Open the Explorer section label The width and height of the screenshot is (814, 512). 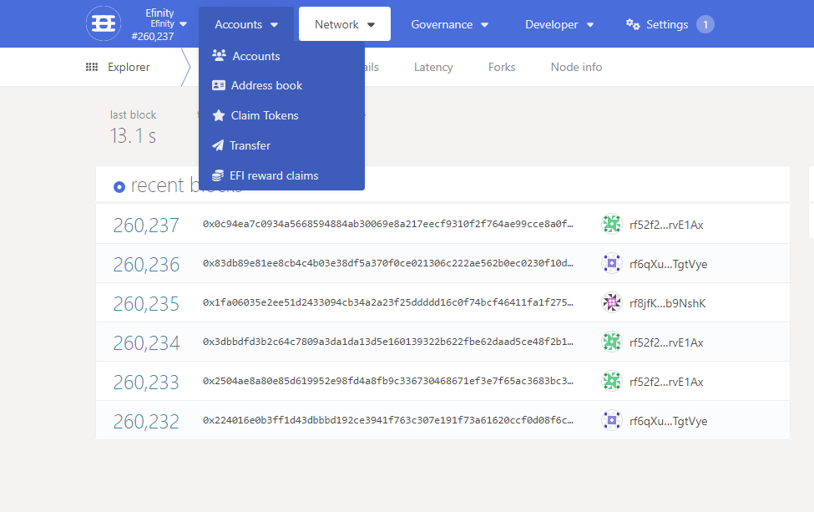[x=129, y=67]
